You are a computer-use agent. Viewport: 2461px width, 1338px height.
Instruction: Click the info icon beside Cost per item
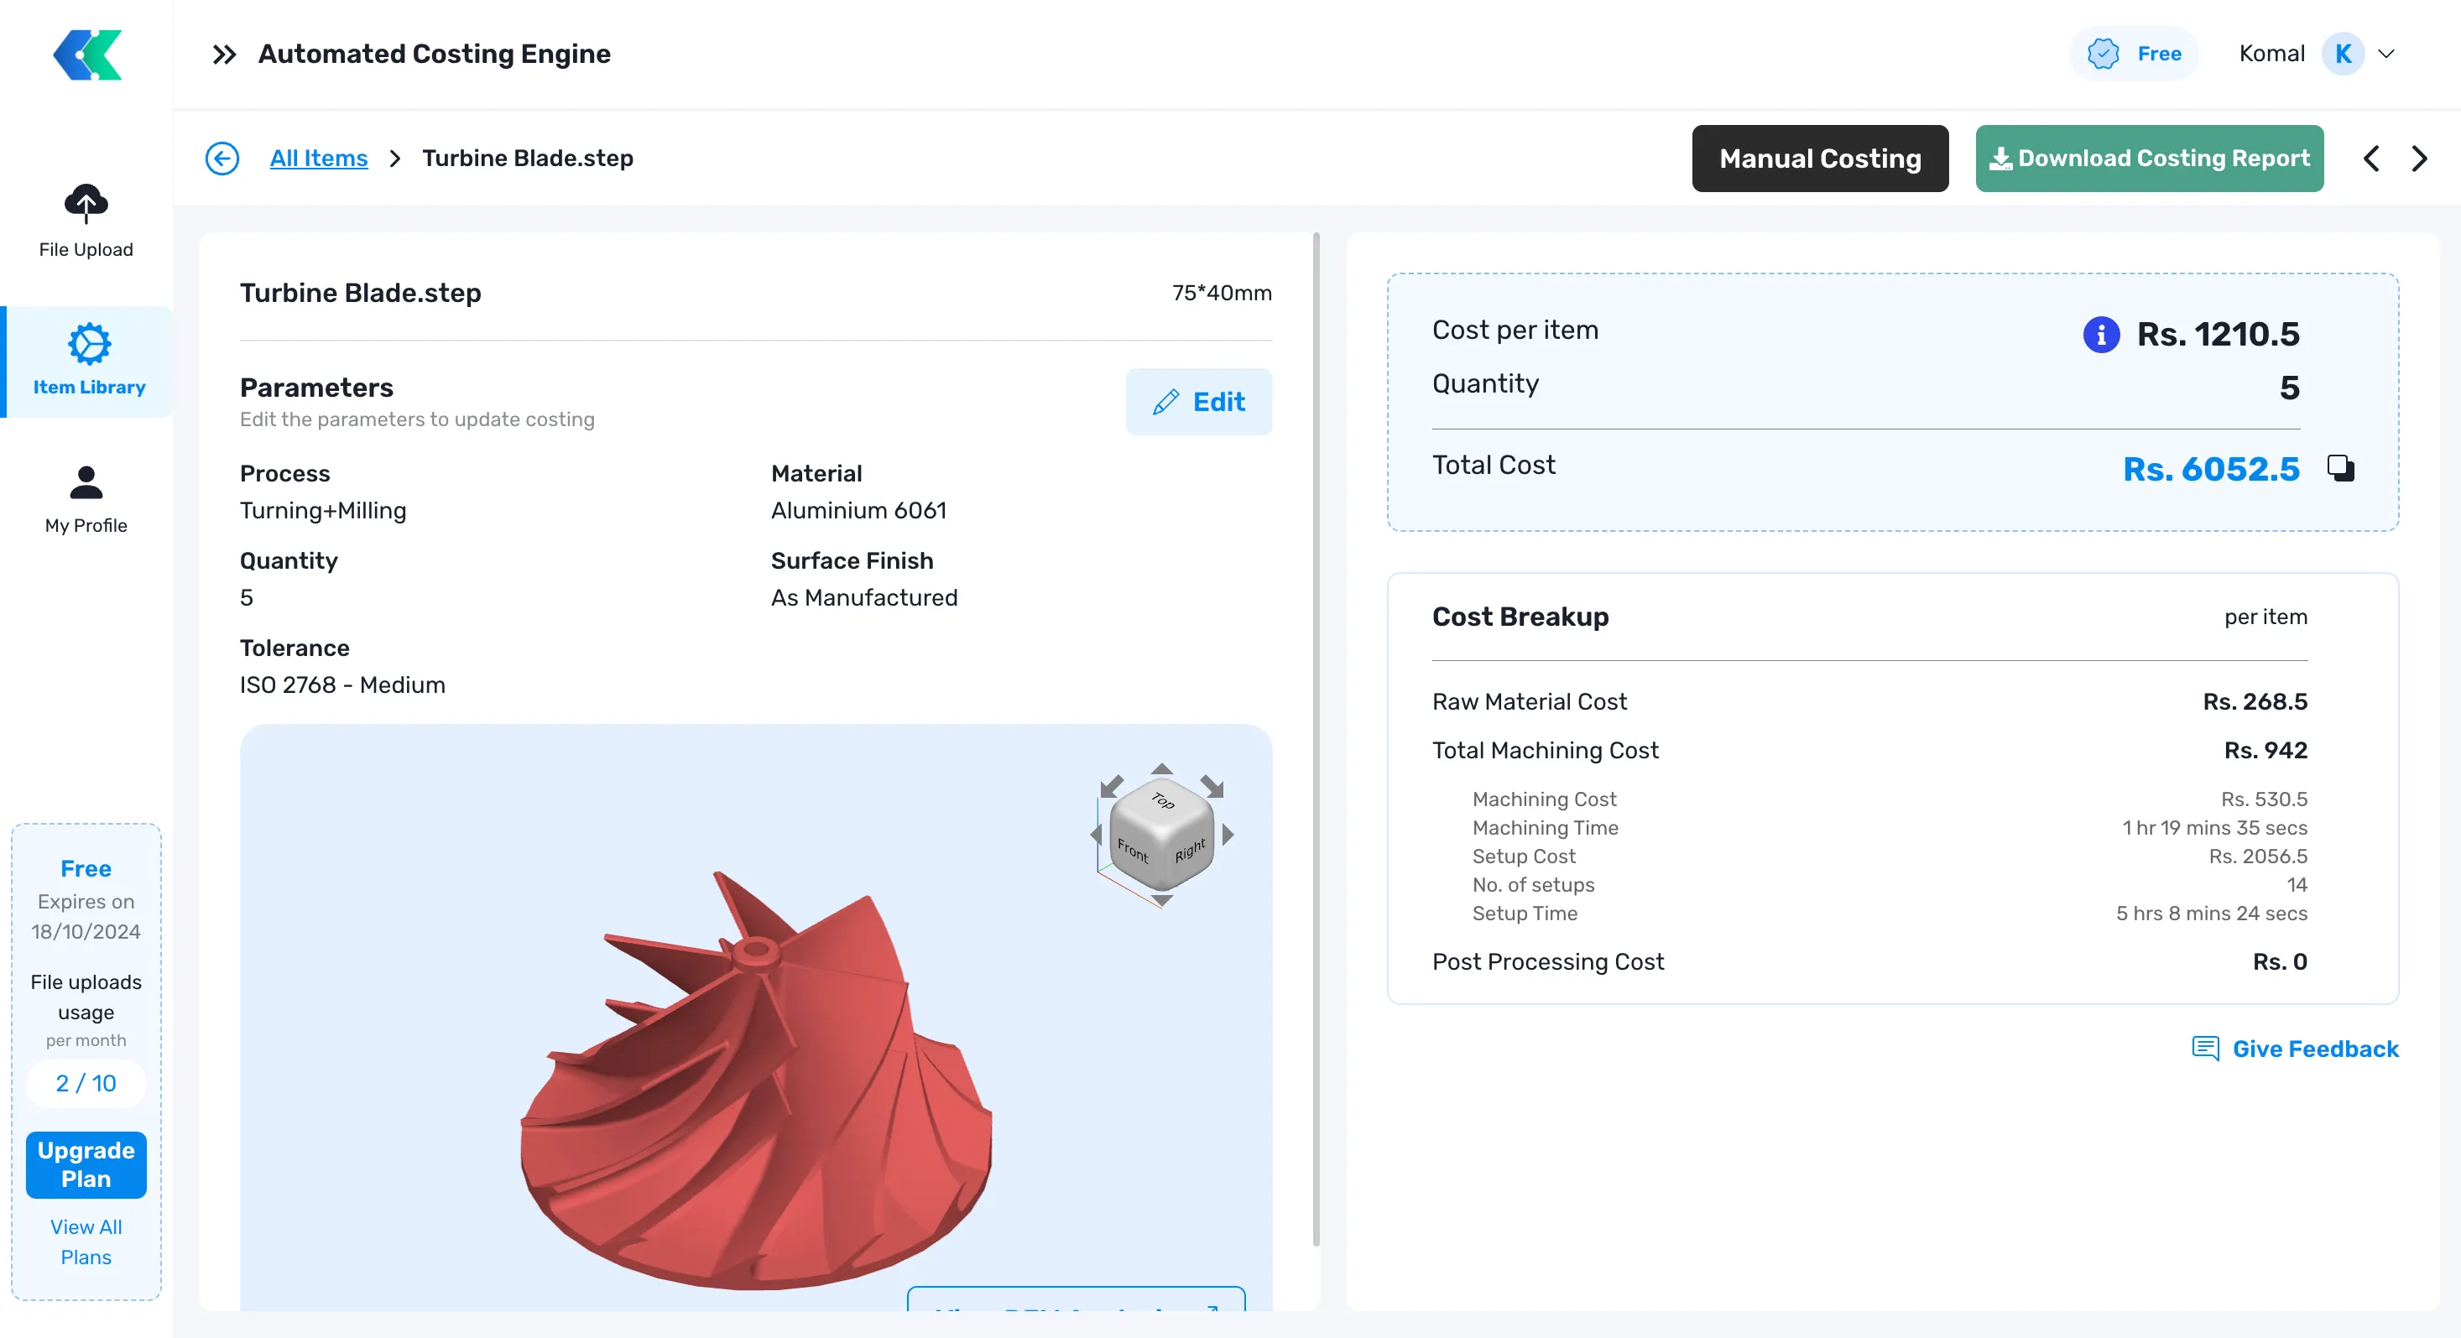2101,334
